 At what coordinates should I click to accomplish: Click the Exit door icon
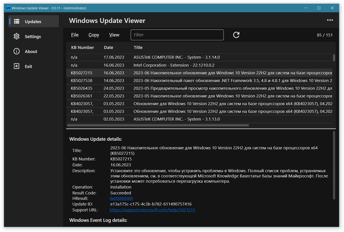tap(16, 66)
